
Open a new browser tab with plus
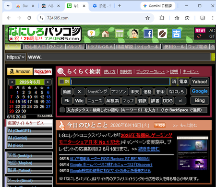120,6
